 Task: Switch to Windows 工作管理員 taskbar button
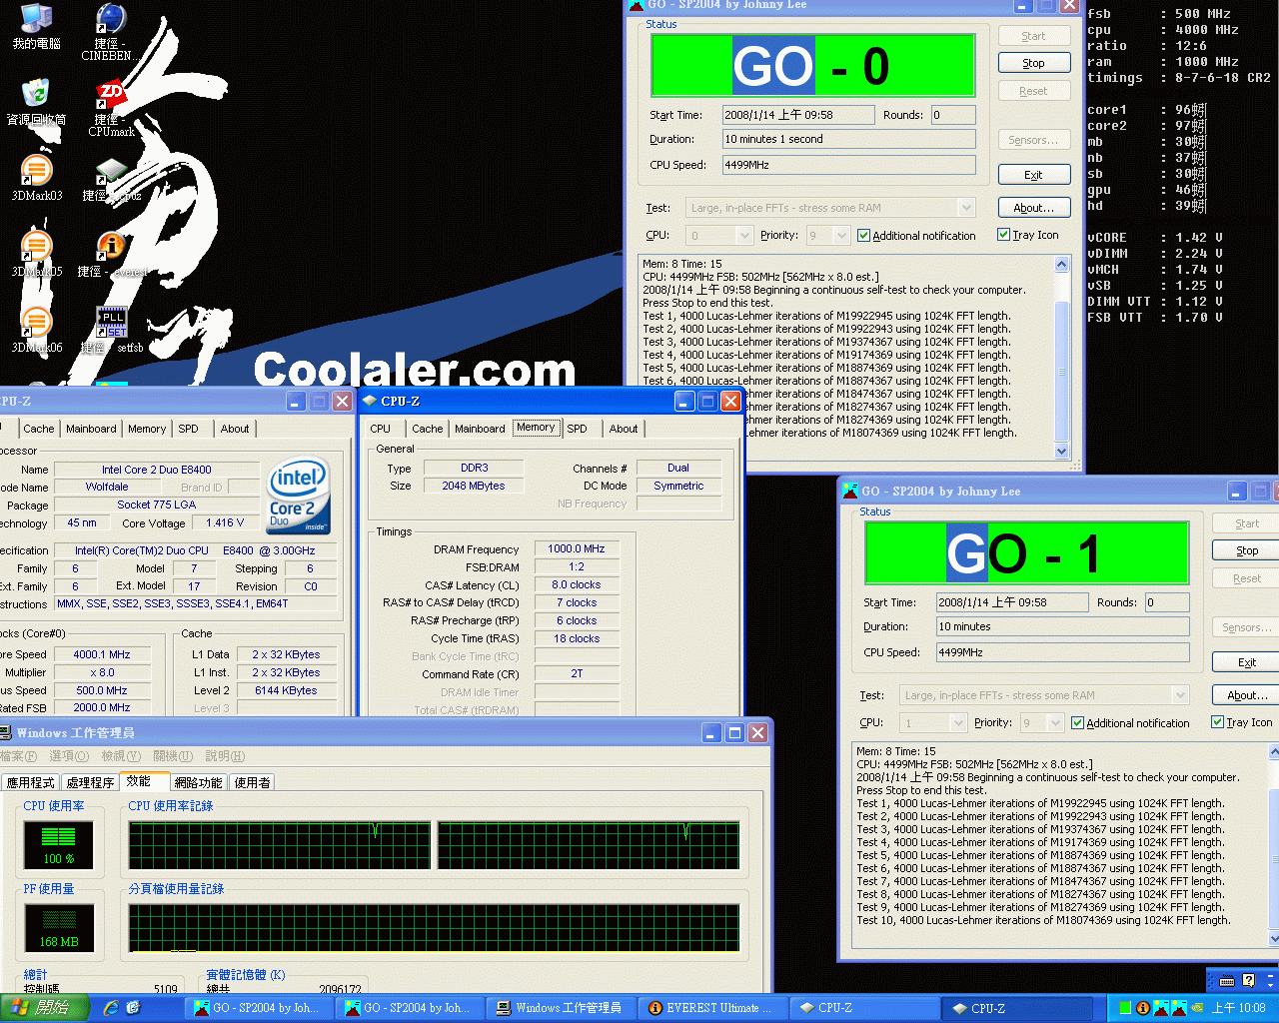[x=560, y=1008]
